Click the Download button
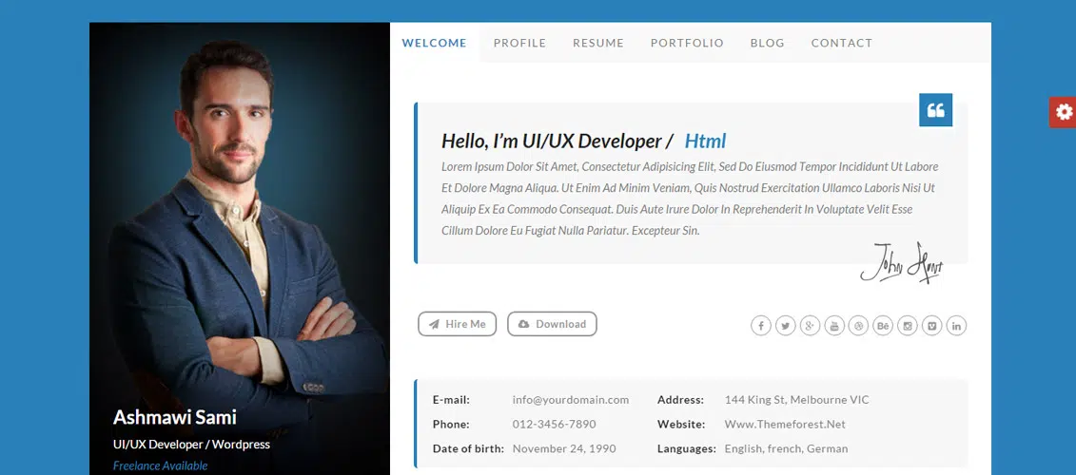This screenshot has height=475, width=1076. coord(552,324)
